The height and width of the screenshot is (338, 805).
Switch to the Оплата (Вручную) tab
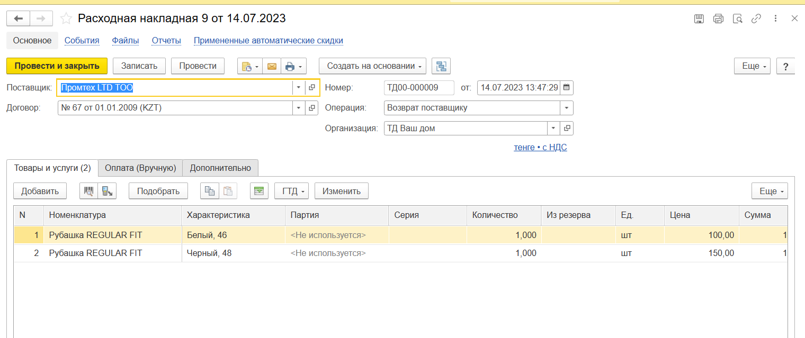coord(140,168)
